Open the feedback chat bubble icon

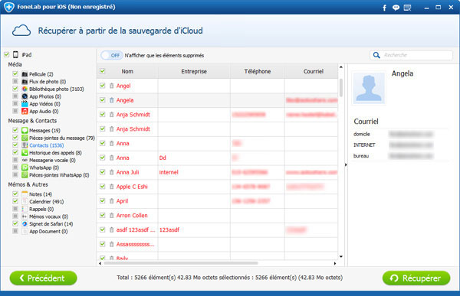tap(396, 8)
